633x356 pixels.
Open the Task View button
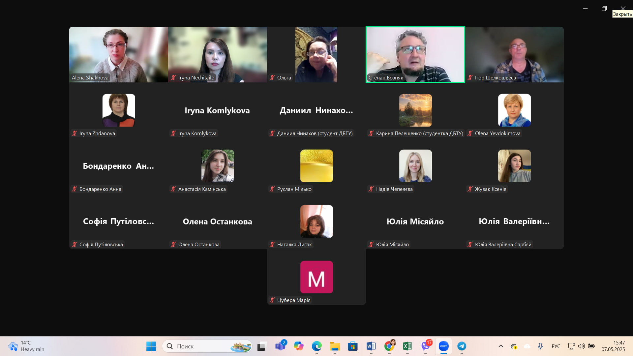click(x=261, y=346)
